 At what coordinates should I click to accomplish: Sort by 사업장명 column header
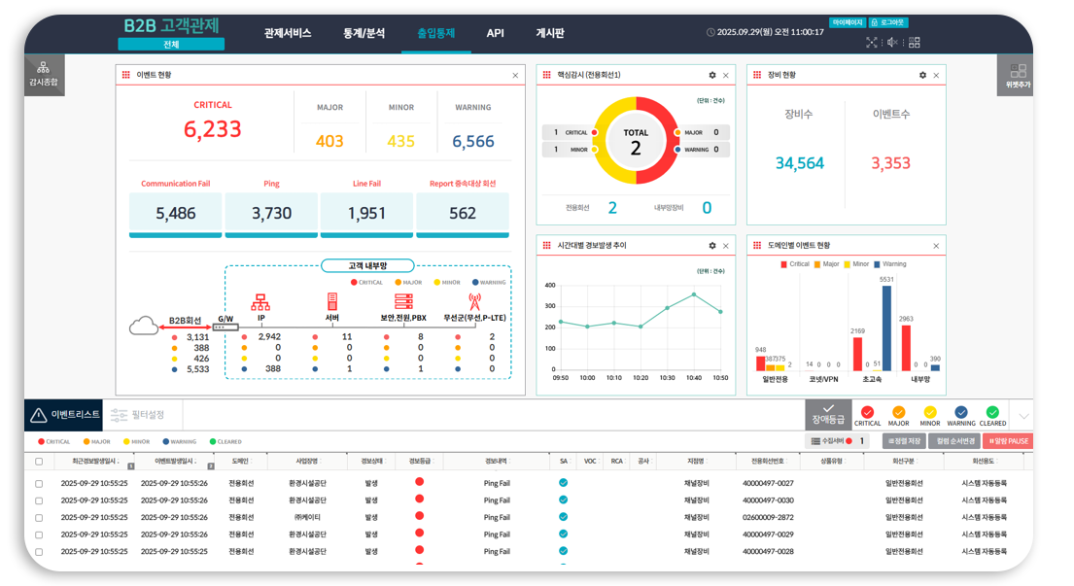pos(307,462)
